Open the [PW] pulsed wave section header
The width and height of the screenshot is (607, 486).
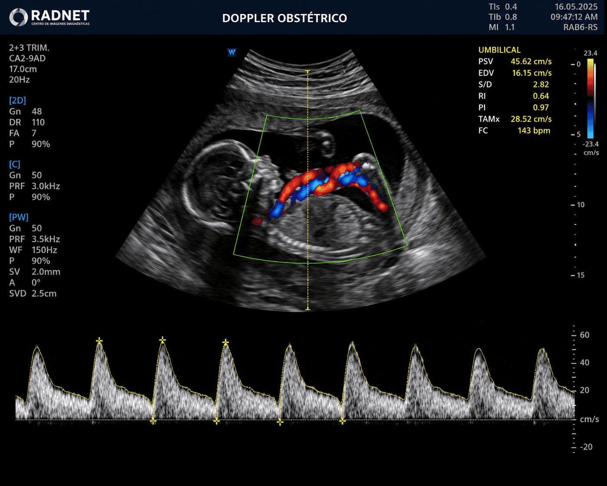19,217
